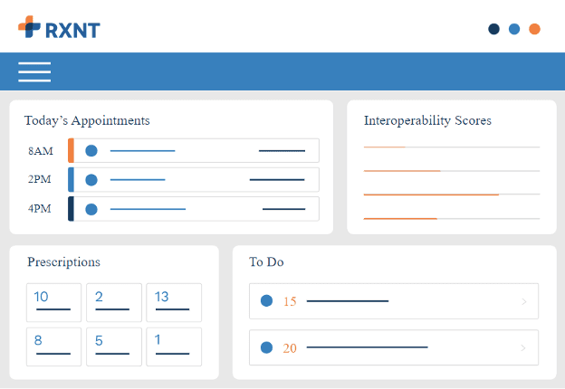Expand the To Do item numbered 20
The width and height of the screenshot is (565, 389).
click(x=524, y=347)
